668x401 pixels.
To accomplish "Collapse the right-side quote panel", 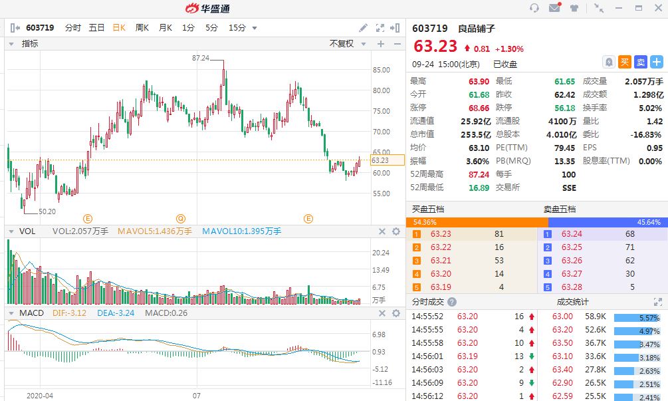I will tap(396, 28).
